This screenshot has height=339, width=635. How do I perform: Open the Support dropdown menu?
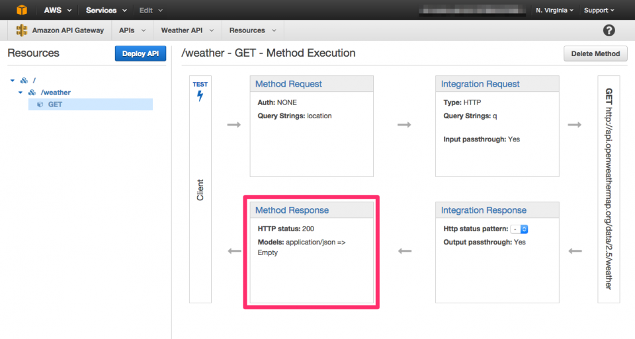click(599, 10)
